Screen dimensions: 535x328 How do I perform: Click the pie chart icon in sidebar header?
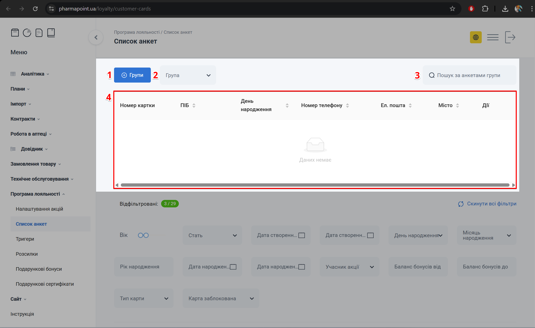[x=27, y=33]
